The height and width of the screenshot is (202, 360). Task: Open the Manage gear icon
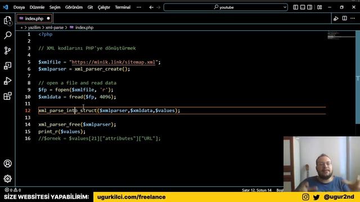pyautogui.click(x=7, y=178)
